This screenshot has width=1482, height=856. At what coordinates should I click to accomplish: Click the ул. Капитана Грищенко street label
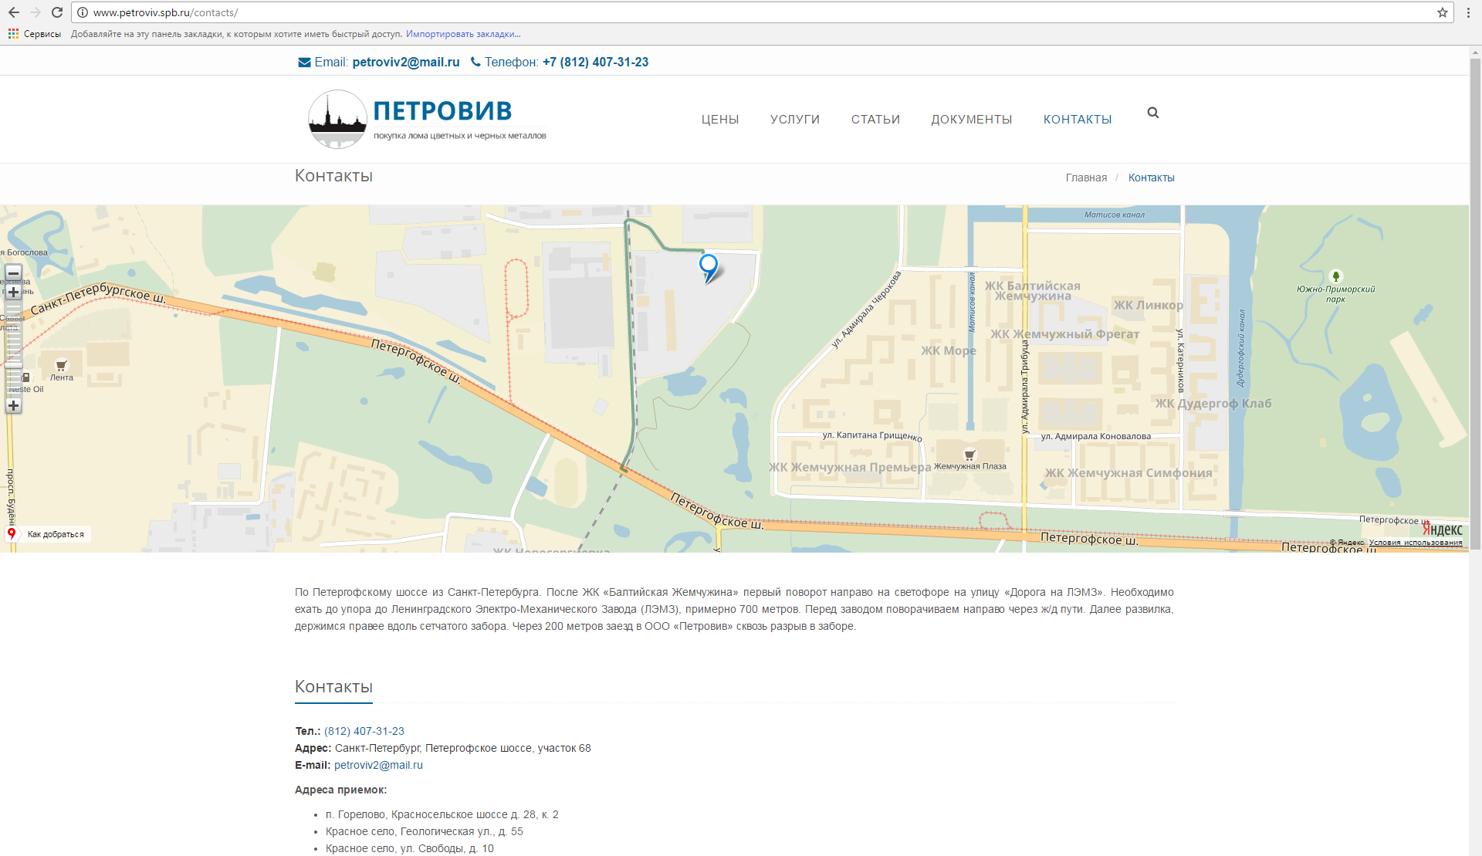click(872, 436)
